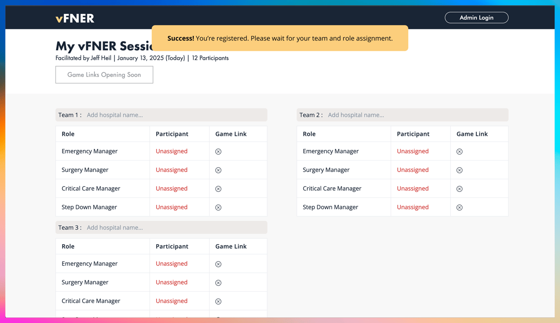Select Unassigned for Team 3 Critical Care Manager
This screenshot has width=560, height=323.
click(172, 301)
